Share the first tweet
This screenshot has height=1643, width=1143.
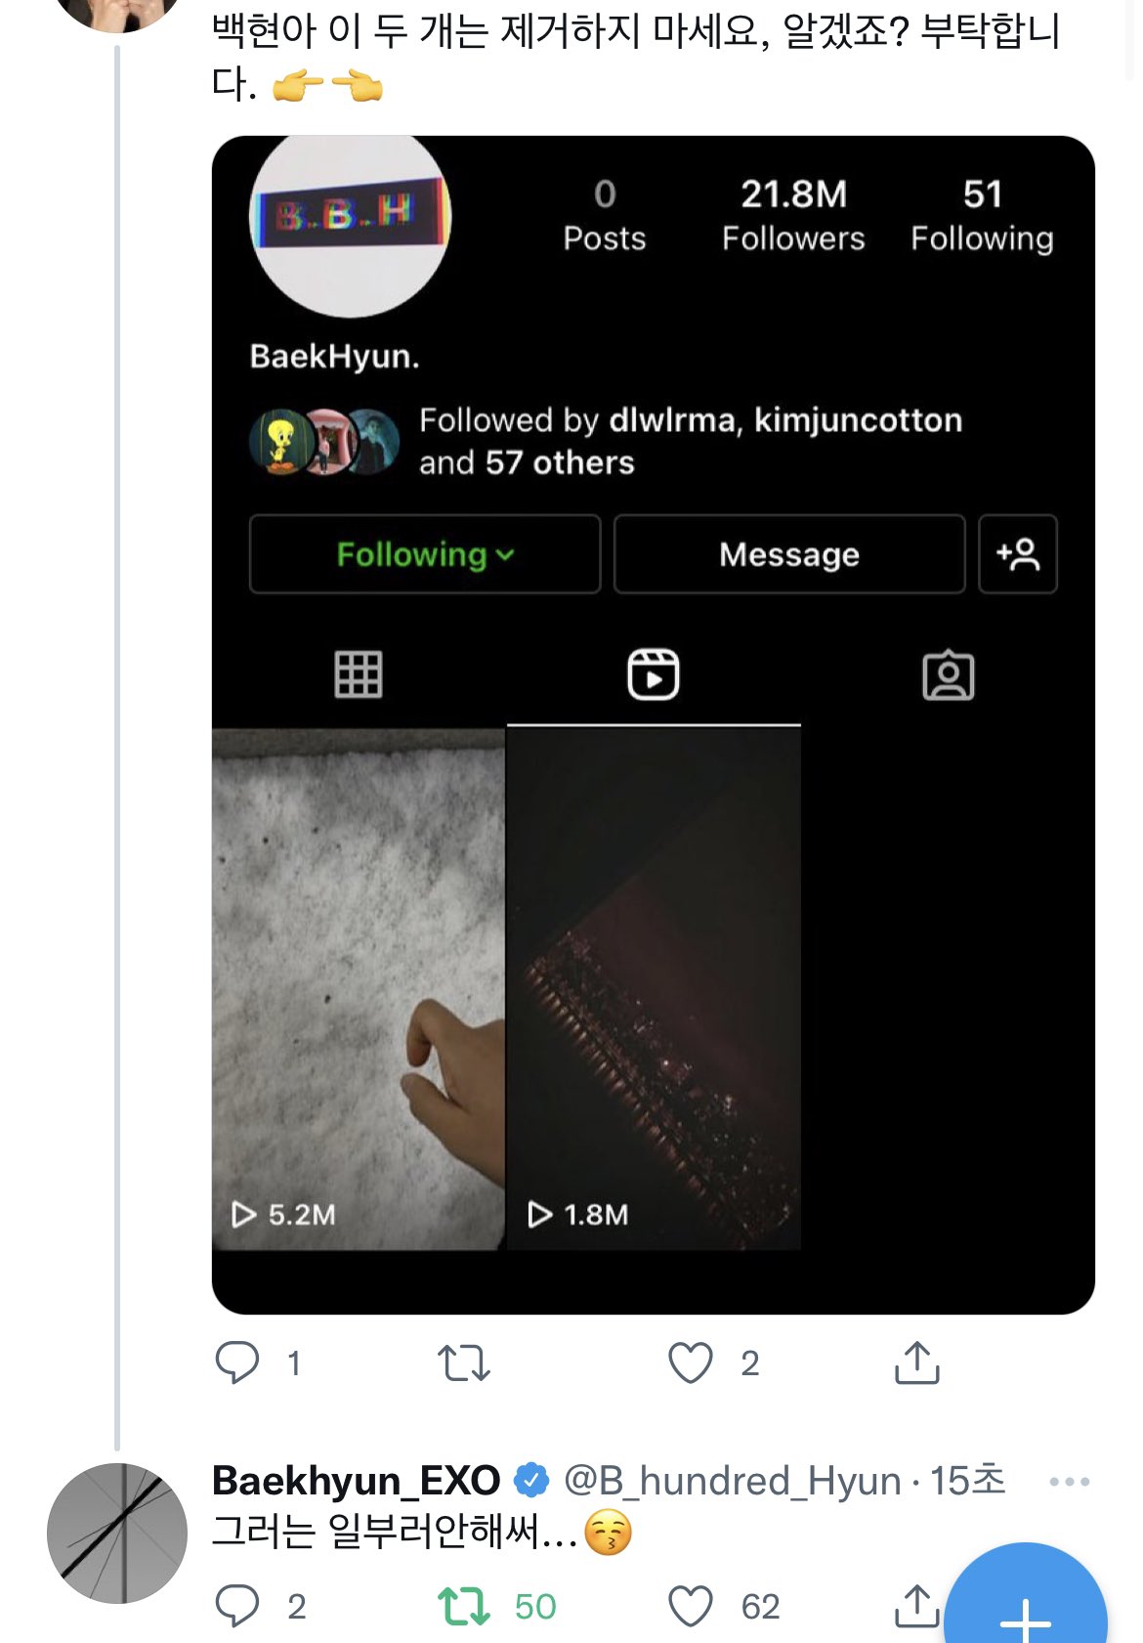(x=916, y=1362)
